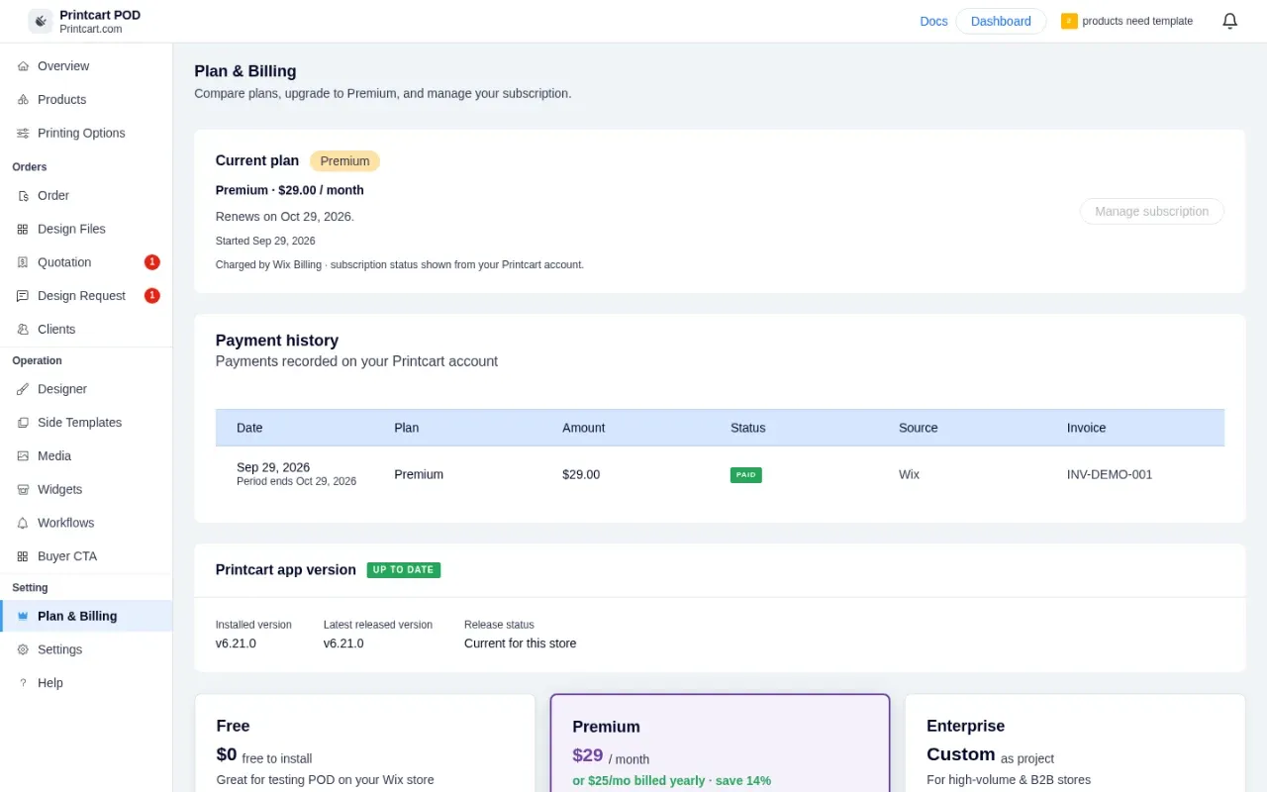
Task: Click the Design Request red badge count
Action: point(152,296)
